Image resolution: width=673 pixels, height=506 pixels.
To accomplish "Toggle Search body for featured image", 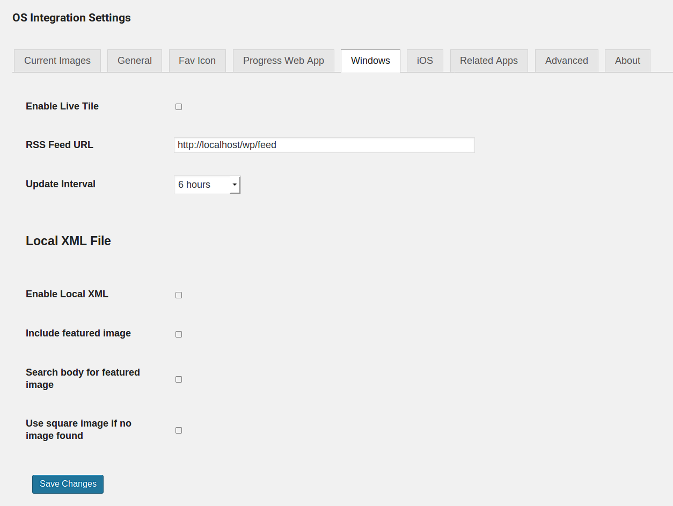I will (x=179, y=379).
